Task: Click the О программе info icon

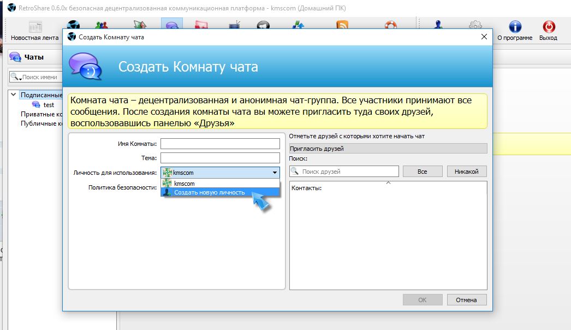Action: pos(514,31)
